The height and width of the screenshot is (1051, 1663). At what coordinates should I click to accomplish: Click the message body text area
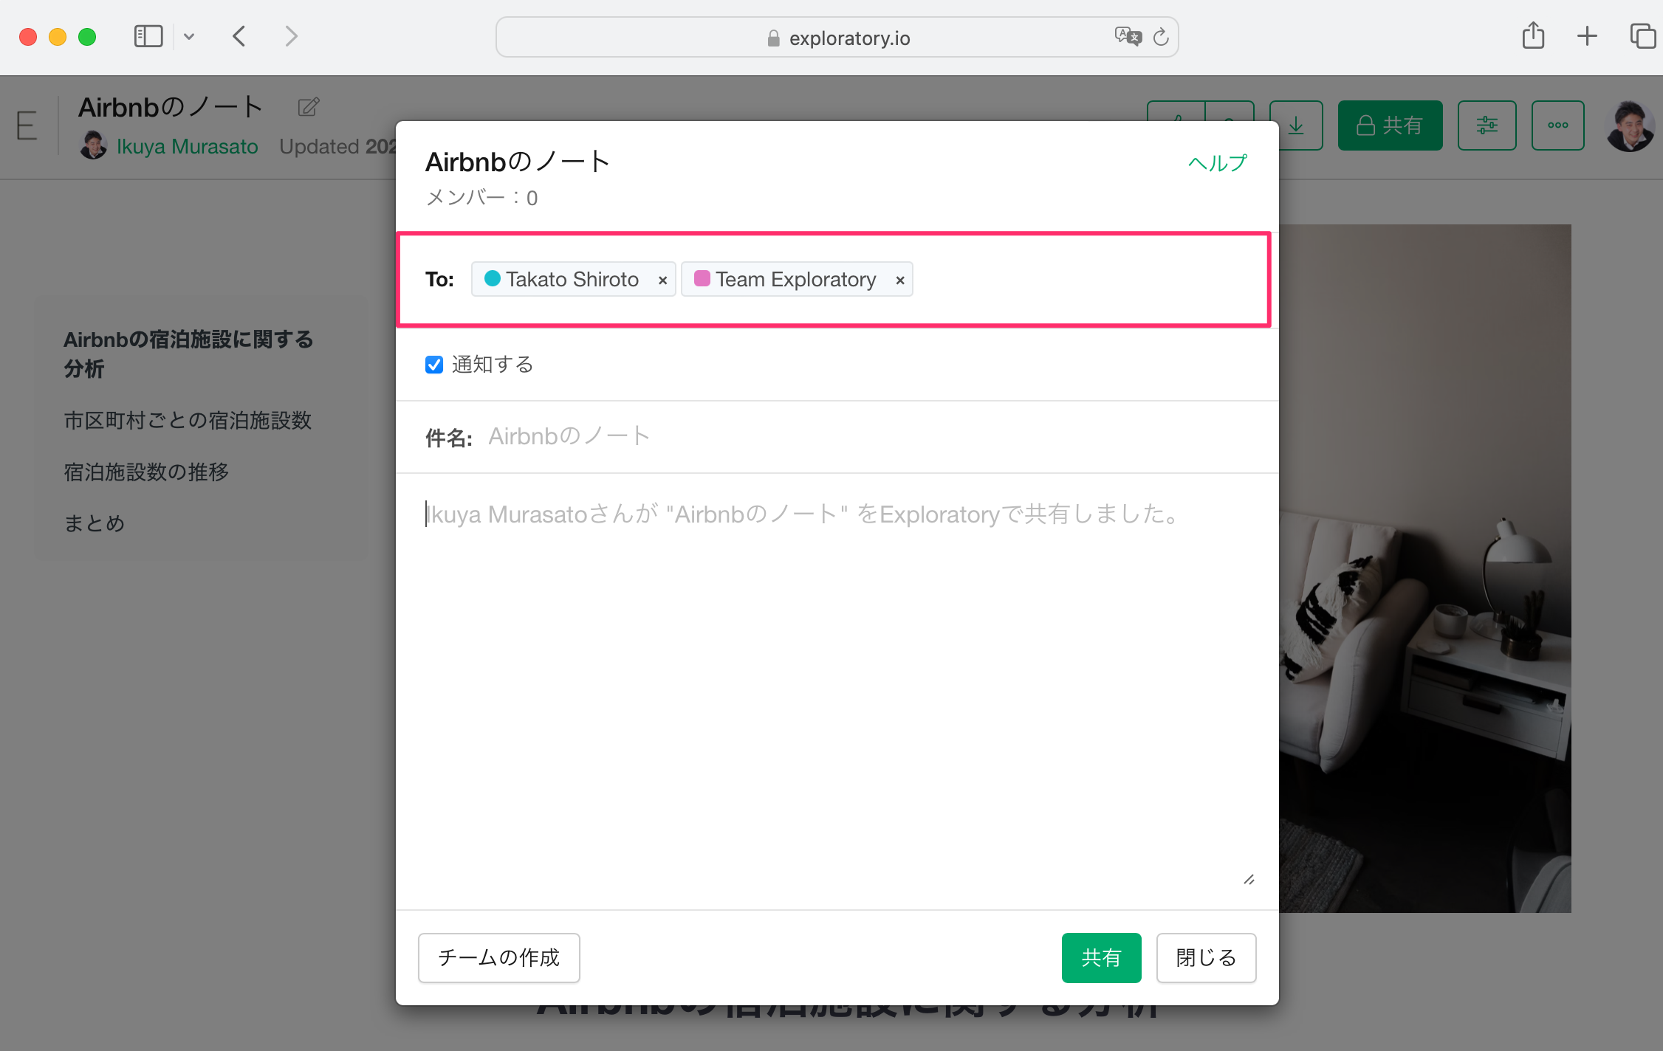pos(839,691)
